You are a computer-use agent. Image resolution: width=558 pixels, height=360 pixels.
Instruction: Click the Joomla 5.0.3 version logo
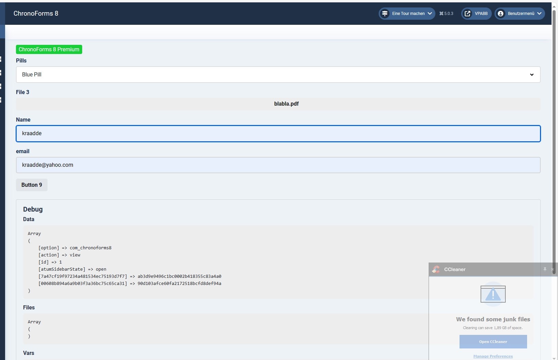(442, 14)
